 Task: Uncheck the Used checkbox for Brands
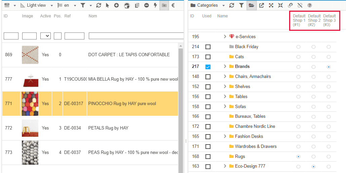[x=208, y=67]
